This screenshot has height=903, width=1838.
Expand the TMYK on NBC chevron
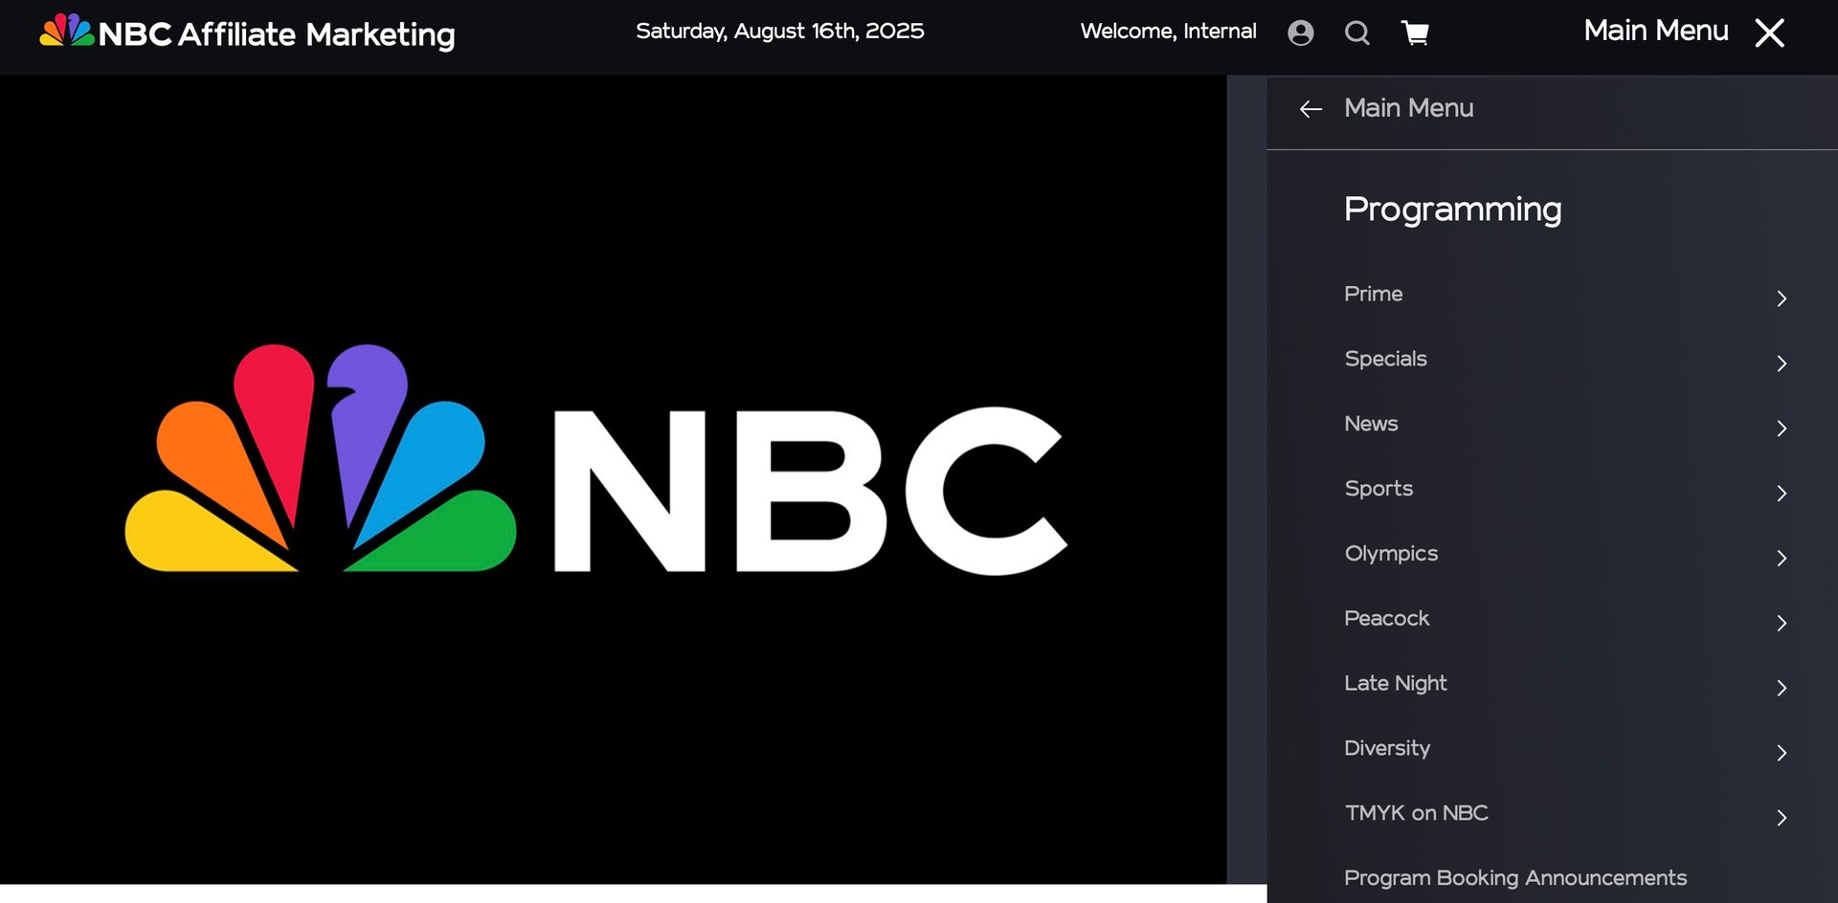1782,818
